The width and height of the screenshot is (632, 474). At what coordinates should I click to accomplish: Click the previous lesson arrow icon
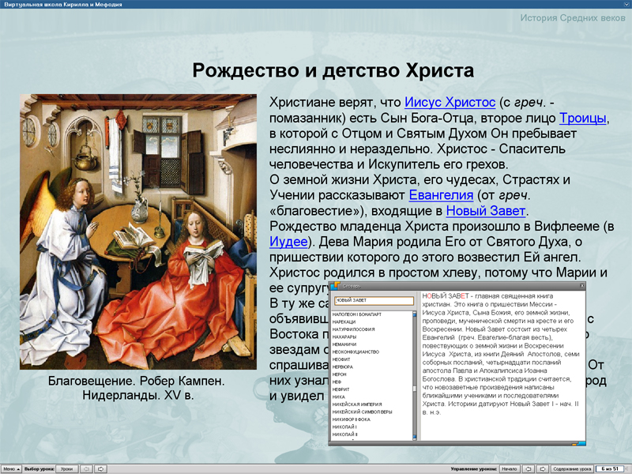pos(85,468)
